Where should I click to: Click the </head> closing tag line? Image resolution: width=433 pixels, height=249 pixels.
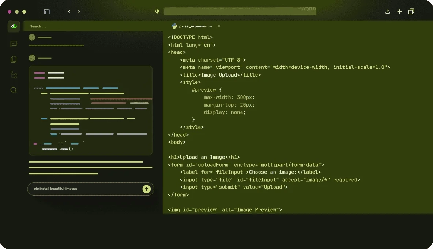click(178, 135)
